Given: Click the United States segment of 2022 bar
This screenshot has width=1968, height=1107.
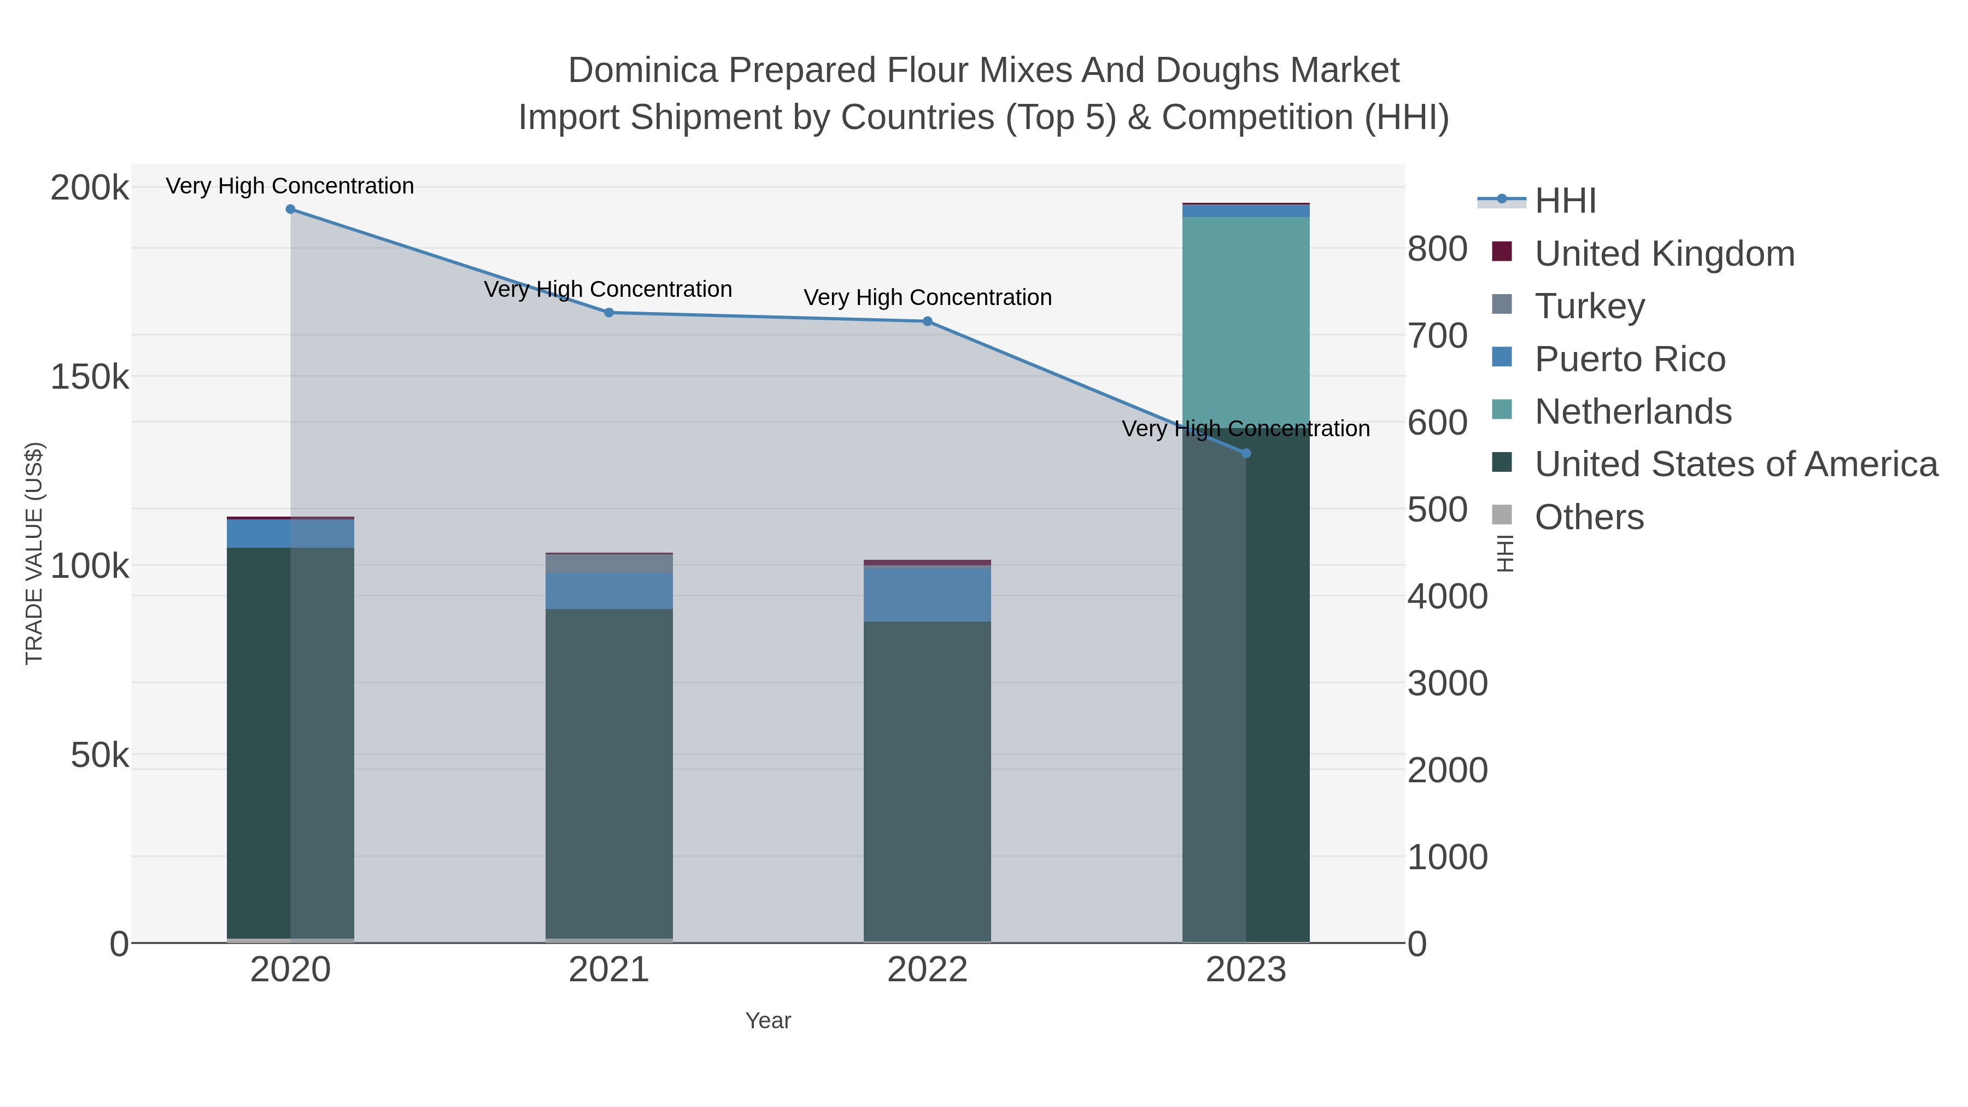Looking at the screenshot, I should (928, 782).
